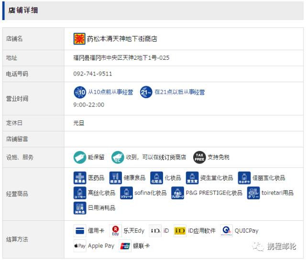
Task: Click the 日用消耗品 label
Action: coord(101,208)
